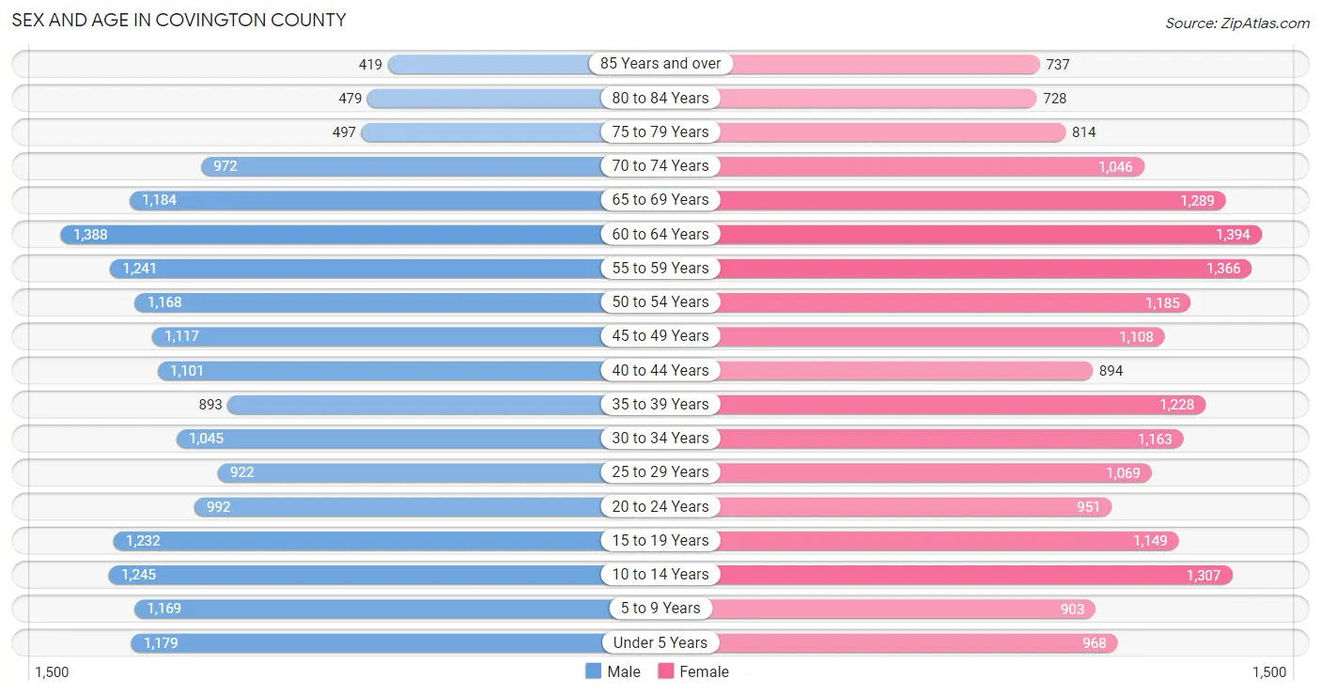Click the male bar valued 1,232
This screenshot has width=1321, height=694.
click(357, 540)
